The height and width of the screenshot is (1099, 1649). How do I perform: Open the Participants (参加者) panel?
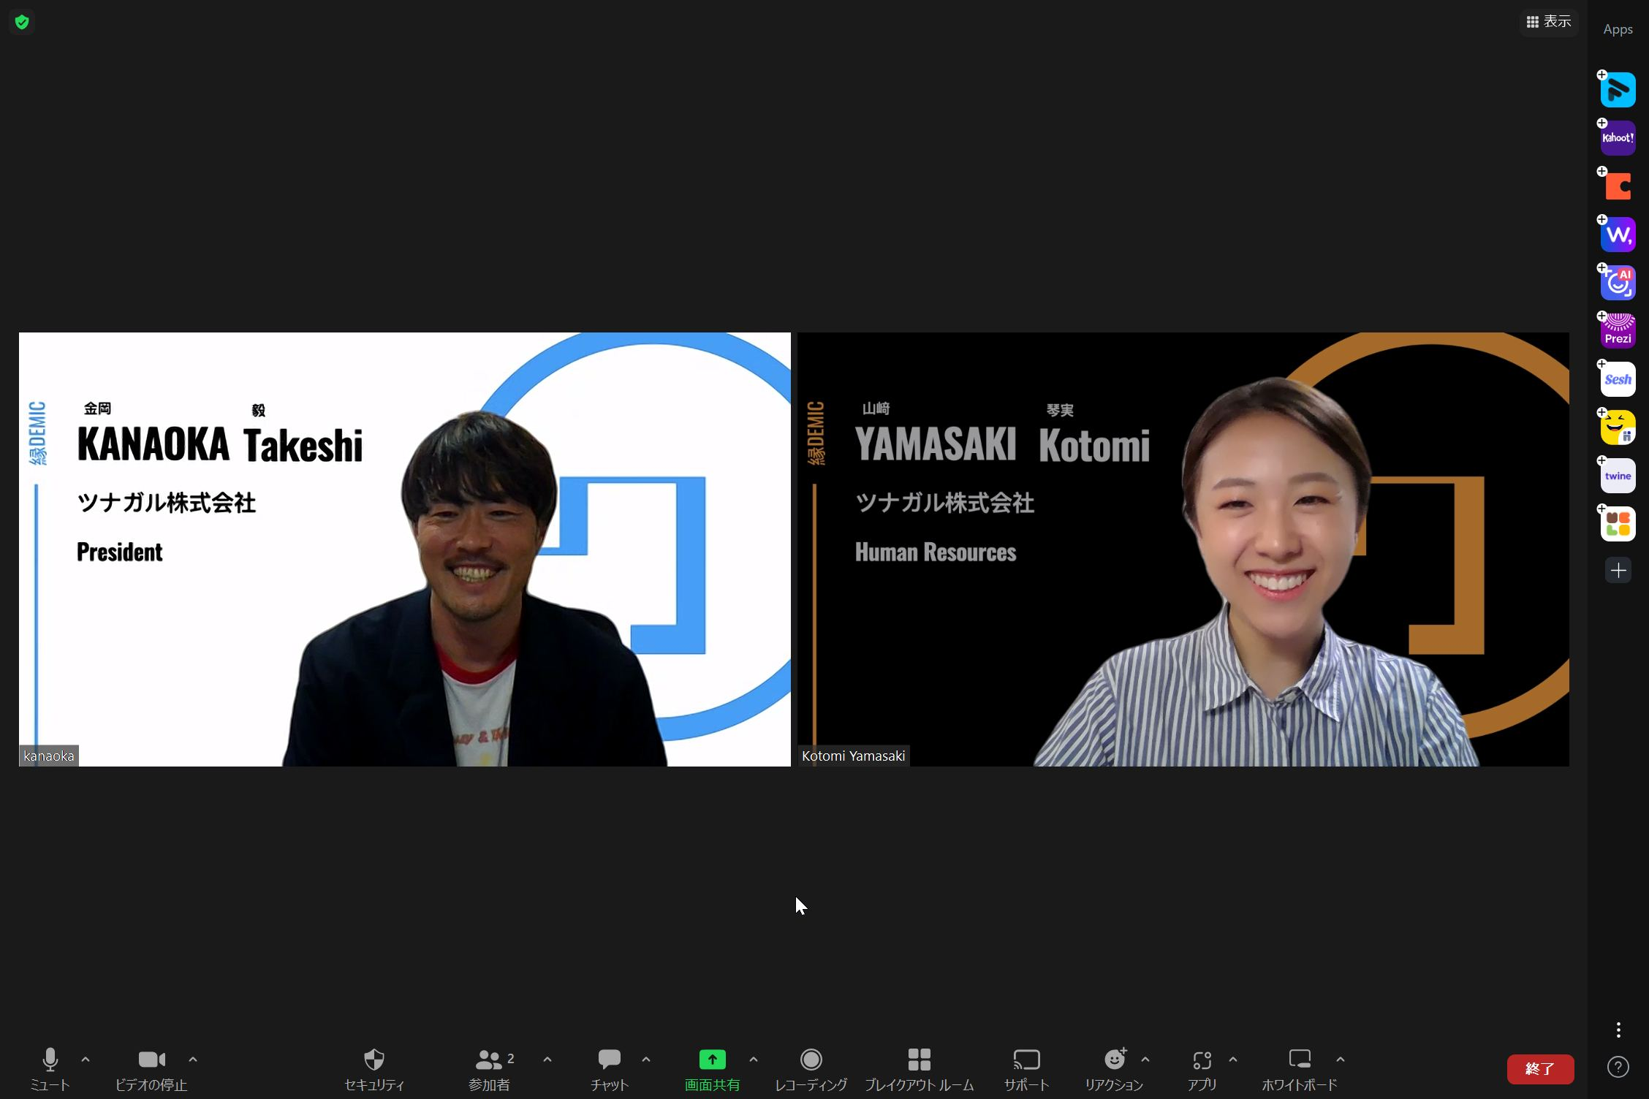point(489,1068)
